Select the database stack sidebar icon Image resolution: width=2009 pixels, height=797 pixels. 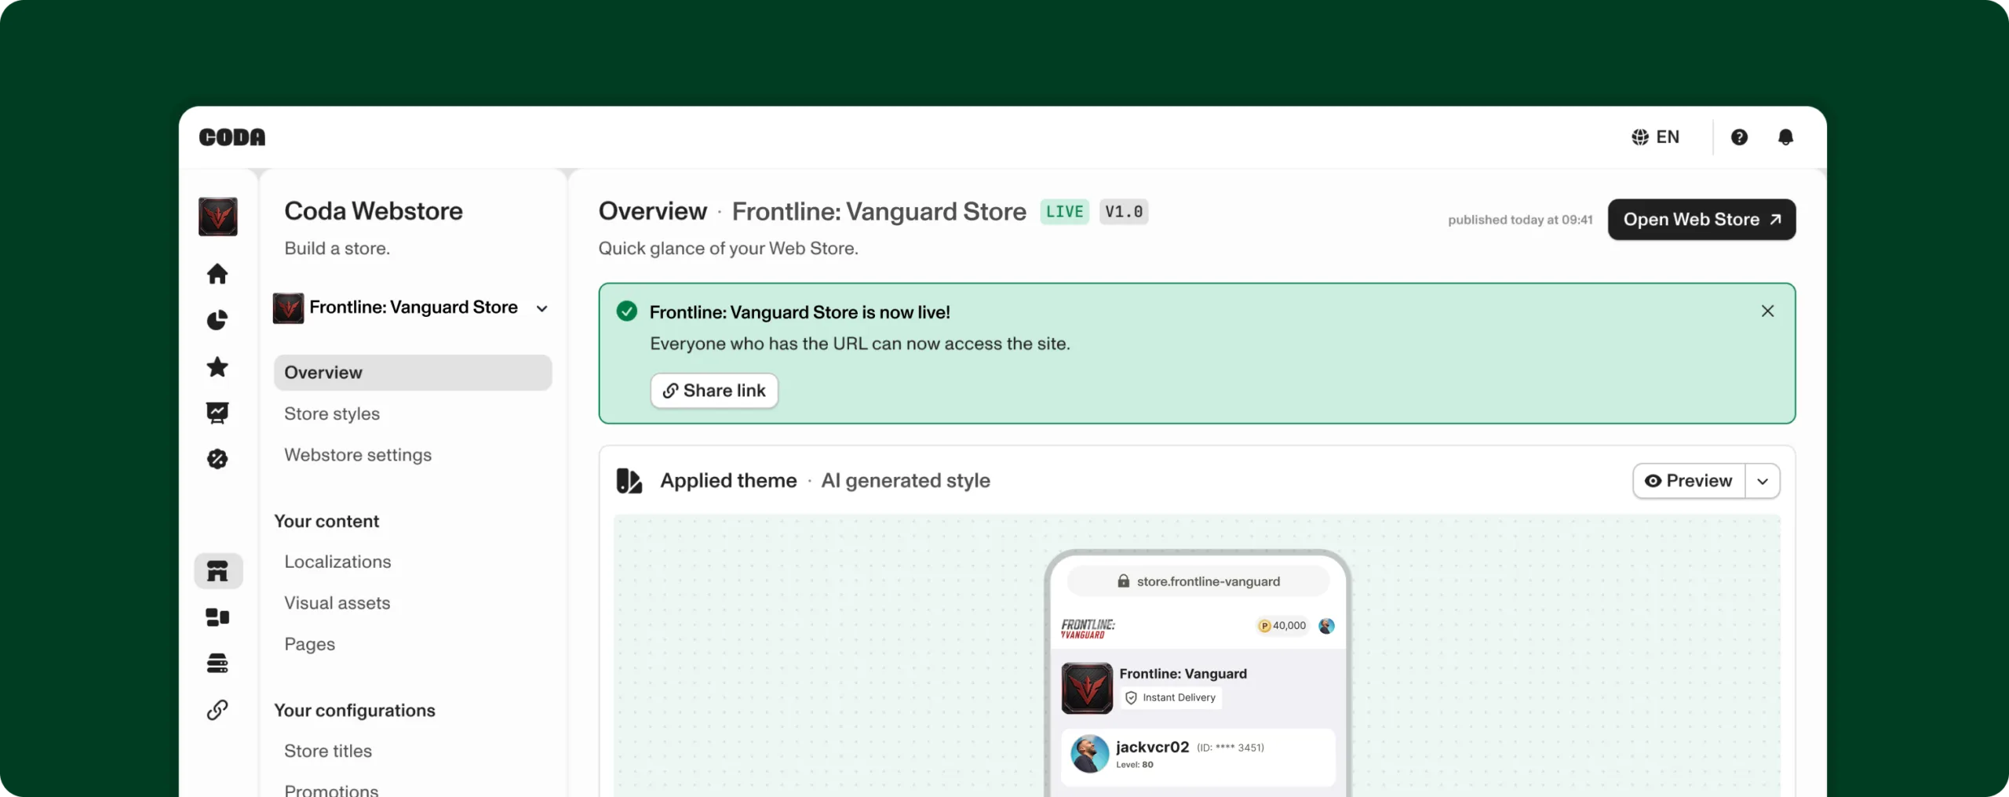tap(217, 663)
